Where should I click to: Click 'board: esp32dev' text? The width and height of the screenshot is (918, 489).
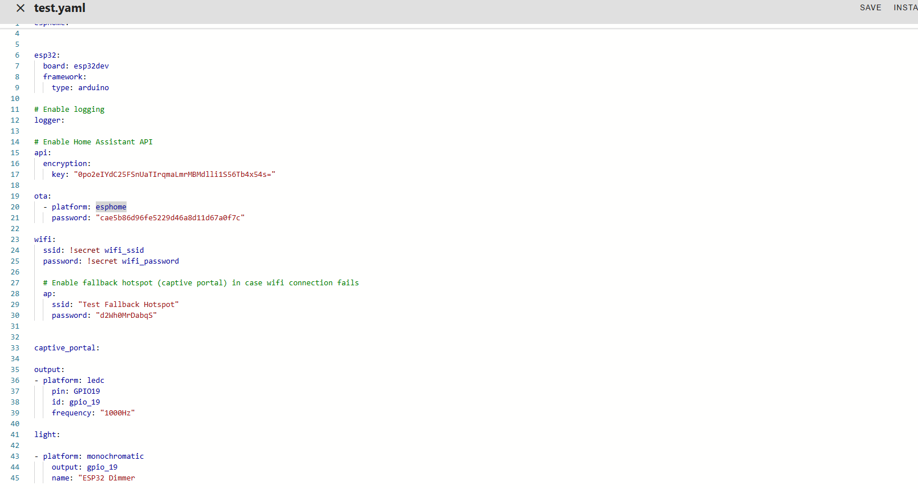(76, 66)
